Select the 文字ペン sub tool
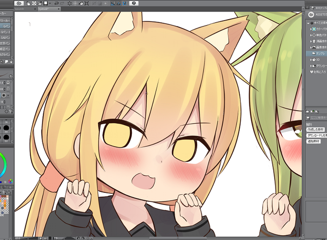This screenshot has height=240, width=327. coord(5,43)
